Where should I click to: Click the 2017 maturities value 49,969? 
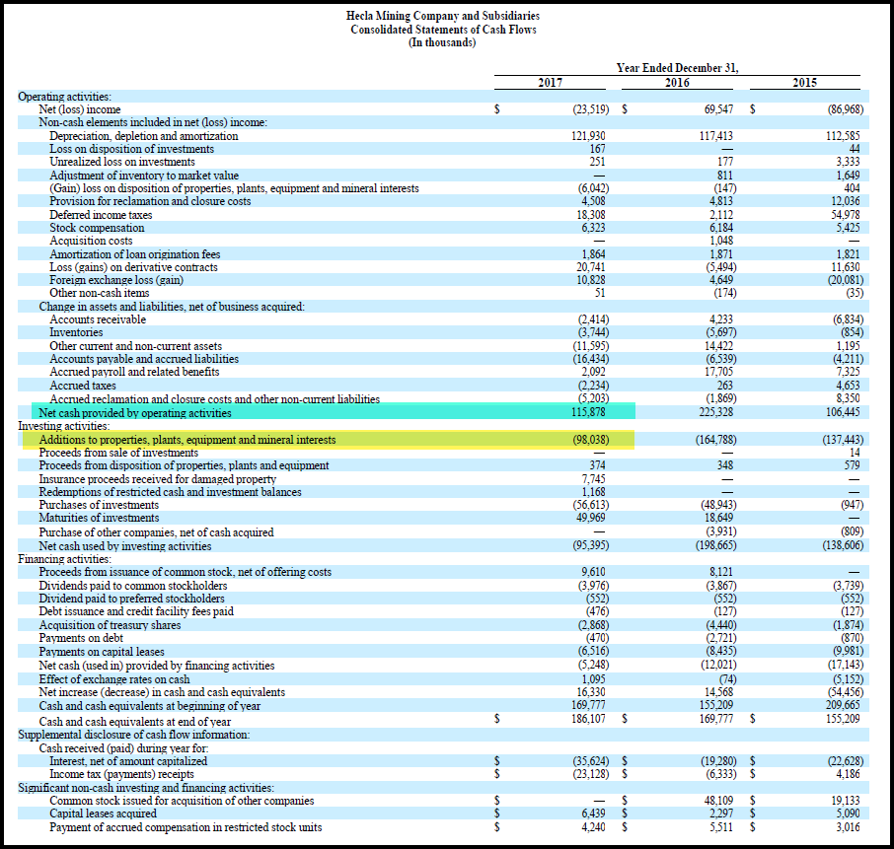pyautogui.click(x=591, y=518)
